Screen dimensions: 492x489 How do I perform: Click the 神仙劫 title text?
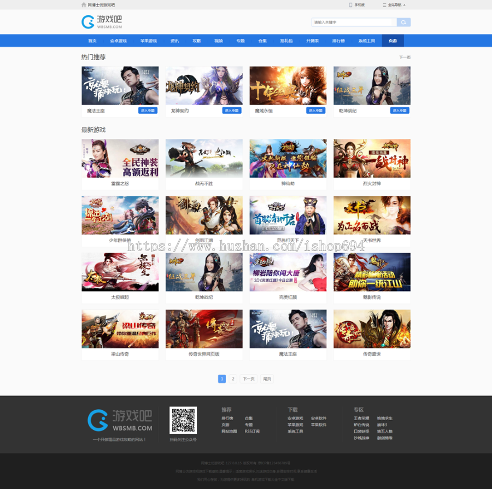click(x=288, y=184)
